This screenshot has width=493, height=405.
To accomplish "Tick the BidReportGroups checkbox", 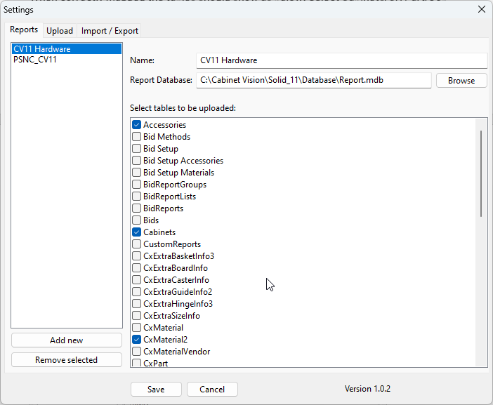I will [x=137, y=185].
